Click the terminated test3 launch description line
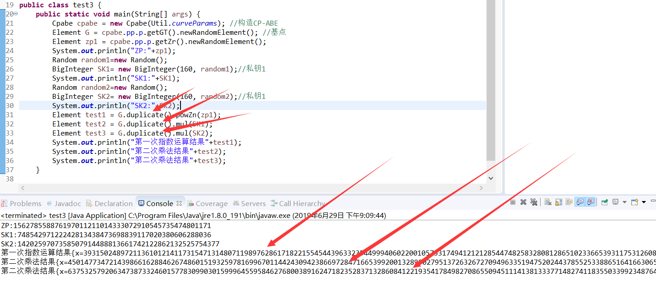This screenshot has height=283, width=656. click(193, 215)
